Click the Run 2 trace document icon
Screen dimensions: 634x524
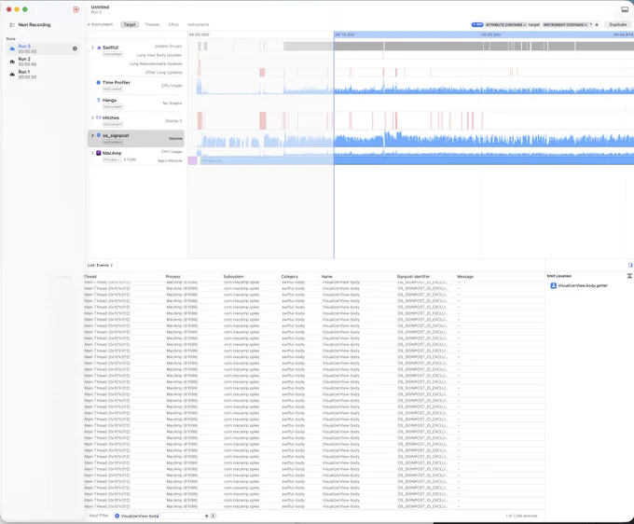click(x=12, y=62)
